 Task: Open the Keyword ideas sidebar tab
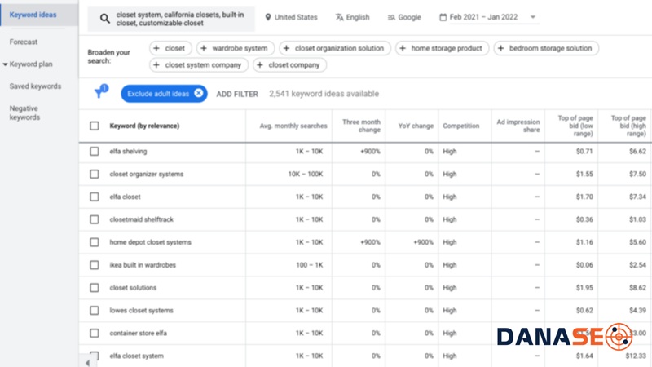tap(33, 15)
